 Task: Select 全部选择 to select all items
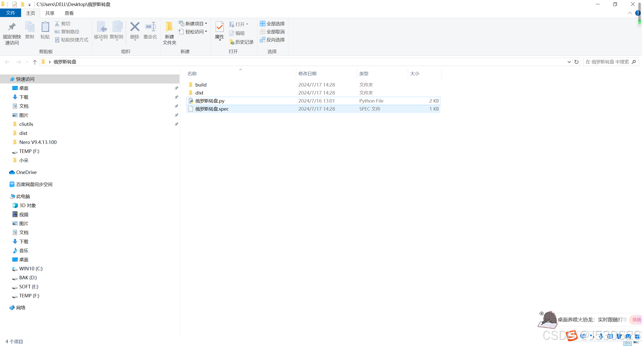coord(272,23)
